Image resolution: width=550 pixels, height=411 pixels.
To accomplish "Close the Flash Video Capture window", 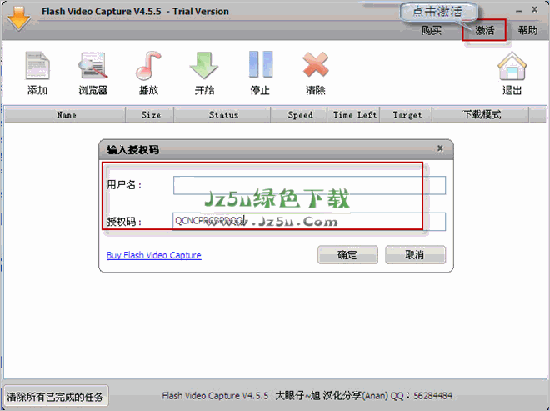I will (534, 10).
